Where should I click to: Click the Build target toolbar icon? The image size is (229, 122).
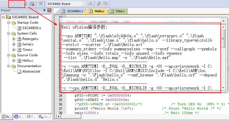(12, 4)
